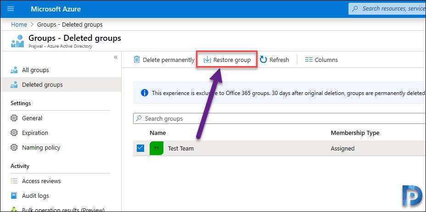This screenshot has width=426, height=212.
Task: Click the Search groups magnifier icon
Action: point(139,119)
